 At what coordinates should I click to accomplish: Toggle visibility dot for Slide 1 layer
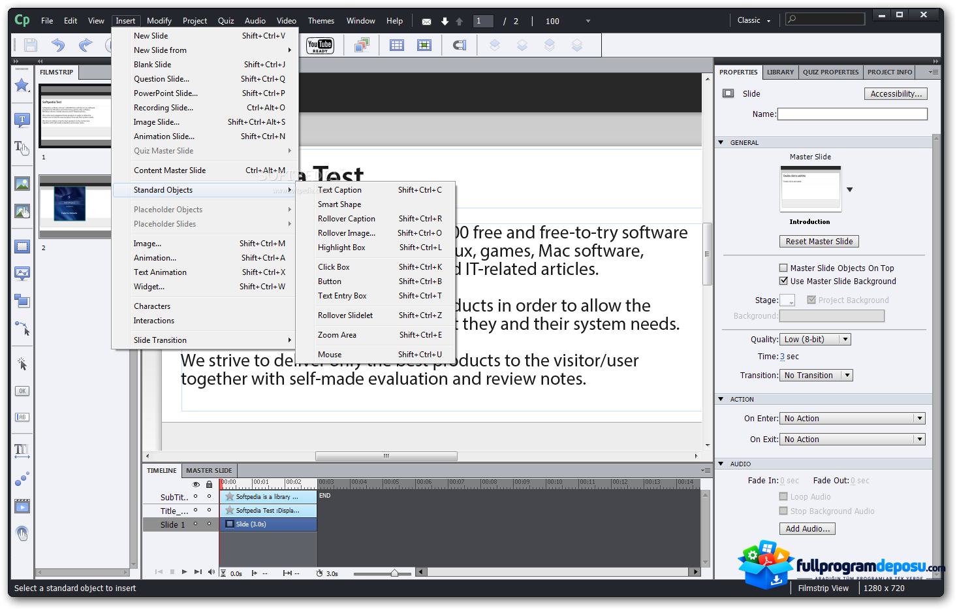tap(195, 524)
